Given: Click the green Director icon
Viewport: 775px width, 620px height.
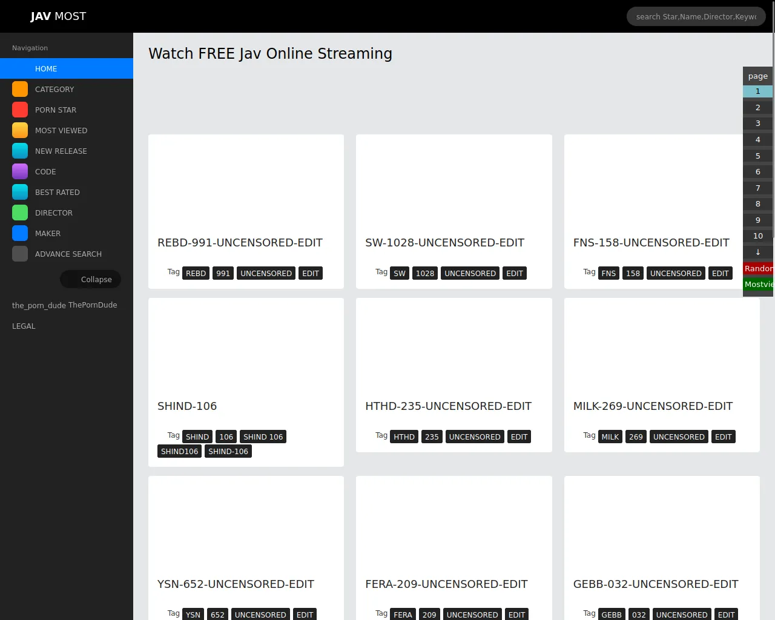Looking at the screenshot, I should tap(20, 213).
